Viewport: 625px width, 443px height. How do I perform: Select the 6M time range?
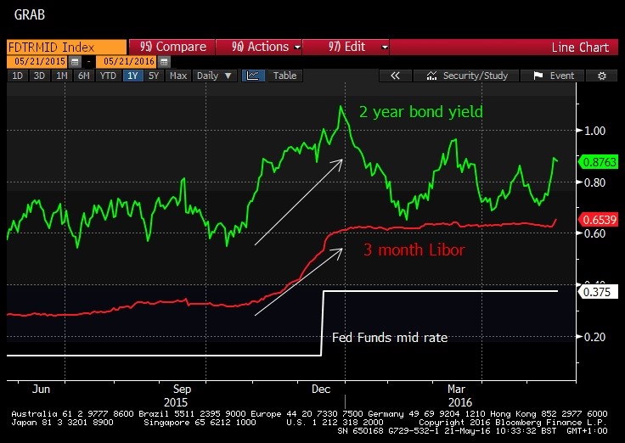pos(83,76)
